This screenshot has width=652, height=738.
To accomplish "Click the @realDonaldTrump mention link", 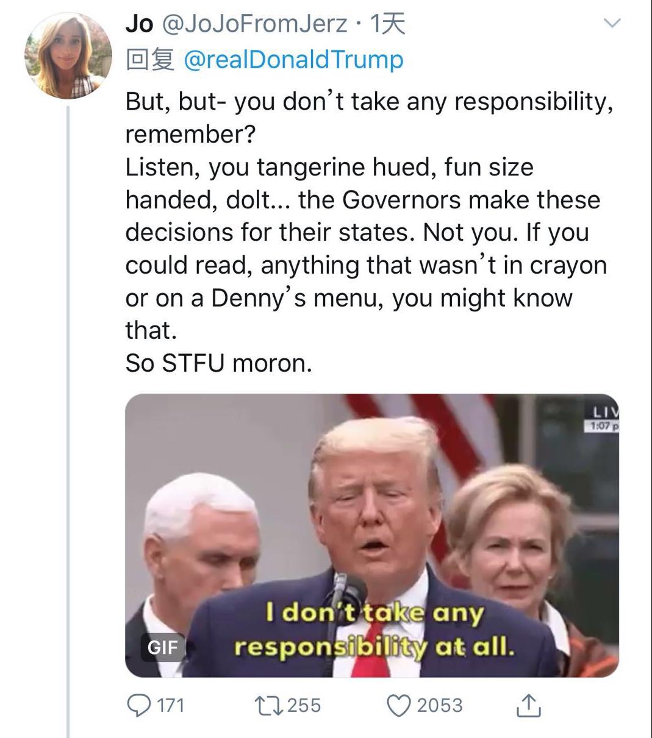I will click(293, 60).
